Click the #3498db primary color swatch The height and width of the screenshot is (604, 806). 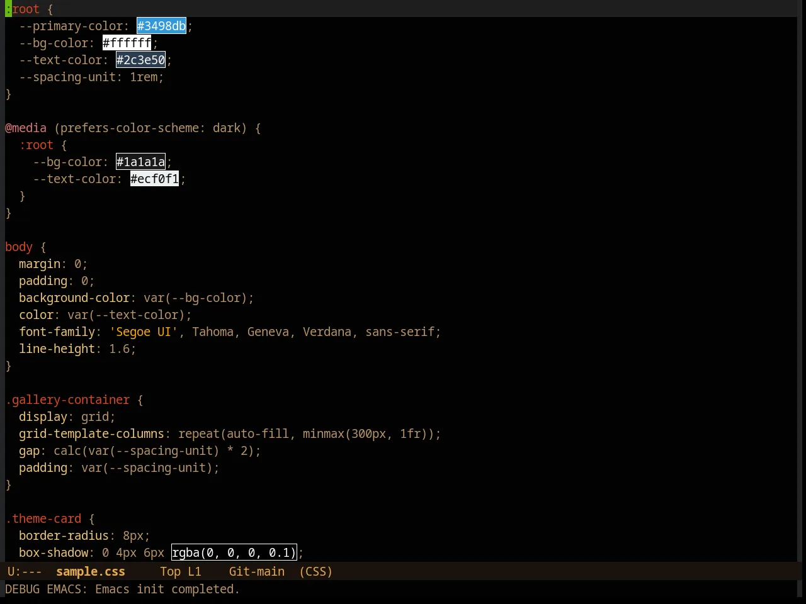161,26
